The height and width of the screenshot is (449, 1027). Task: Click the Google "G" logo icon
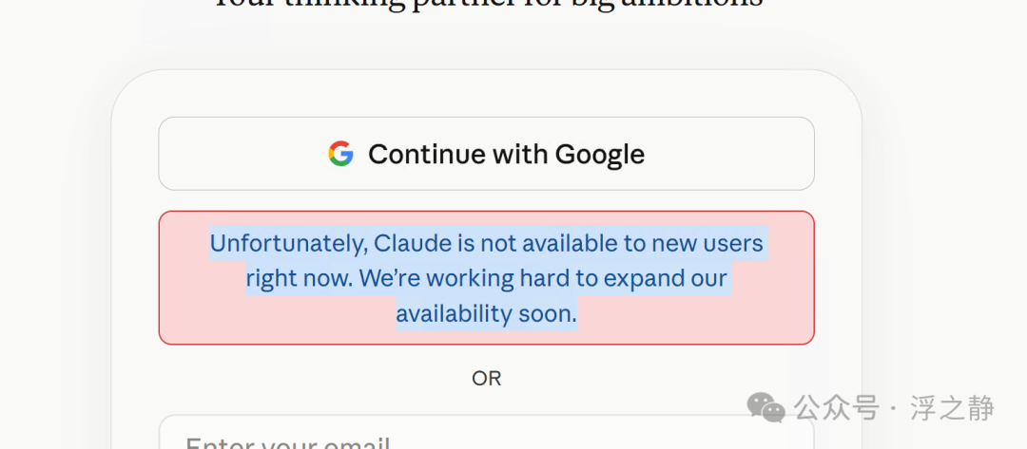[x=340, y=154]
